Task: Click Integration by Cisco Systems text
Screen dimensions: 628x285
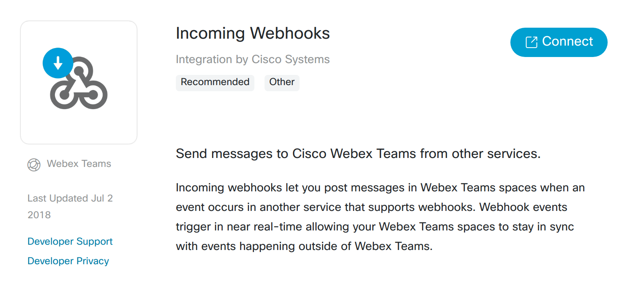Action: pyautogui.click(x=252, y=59)
